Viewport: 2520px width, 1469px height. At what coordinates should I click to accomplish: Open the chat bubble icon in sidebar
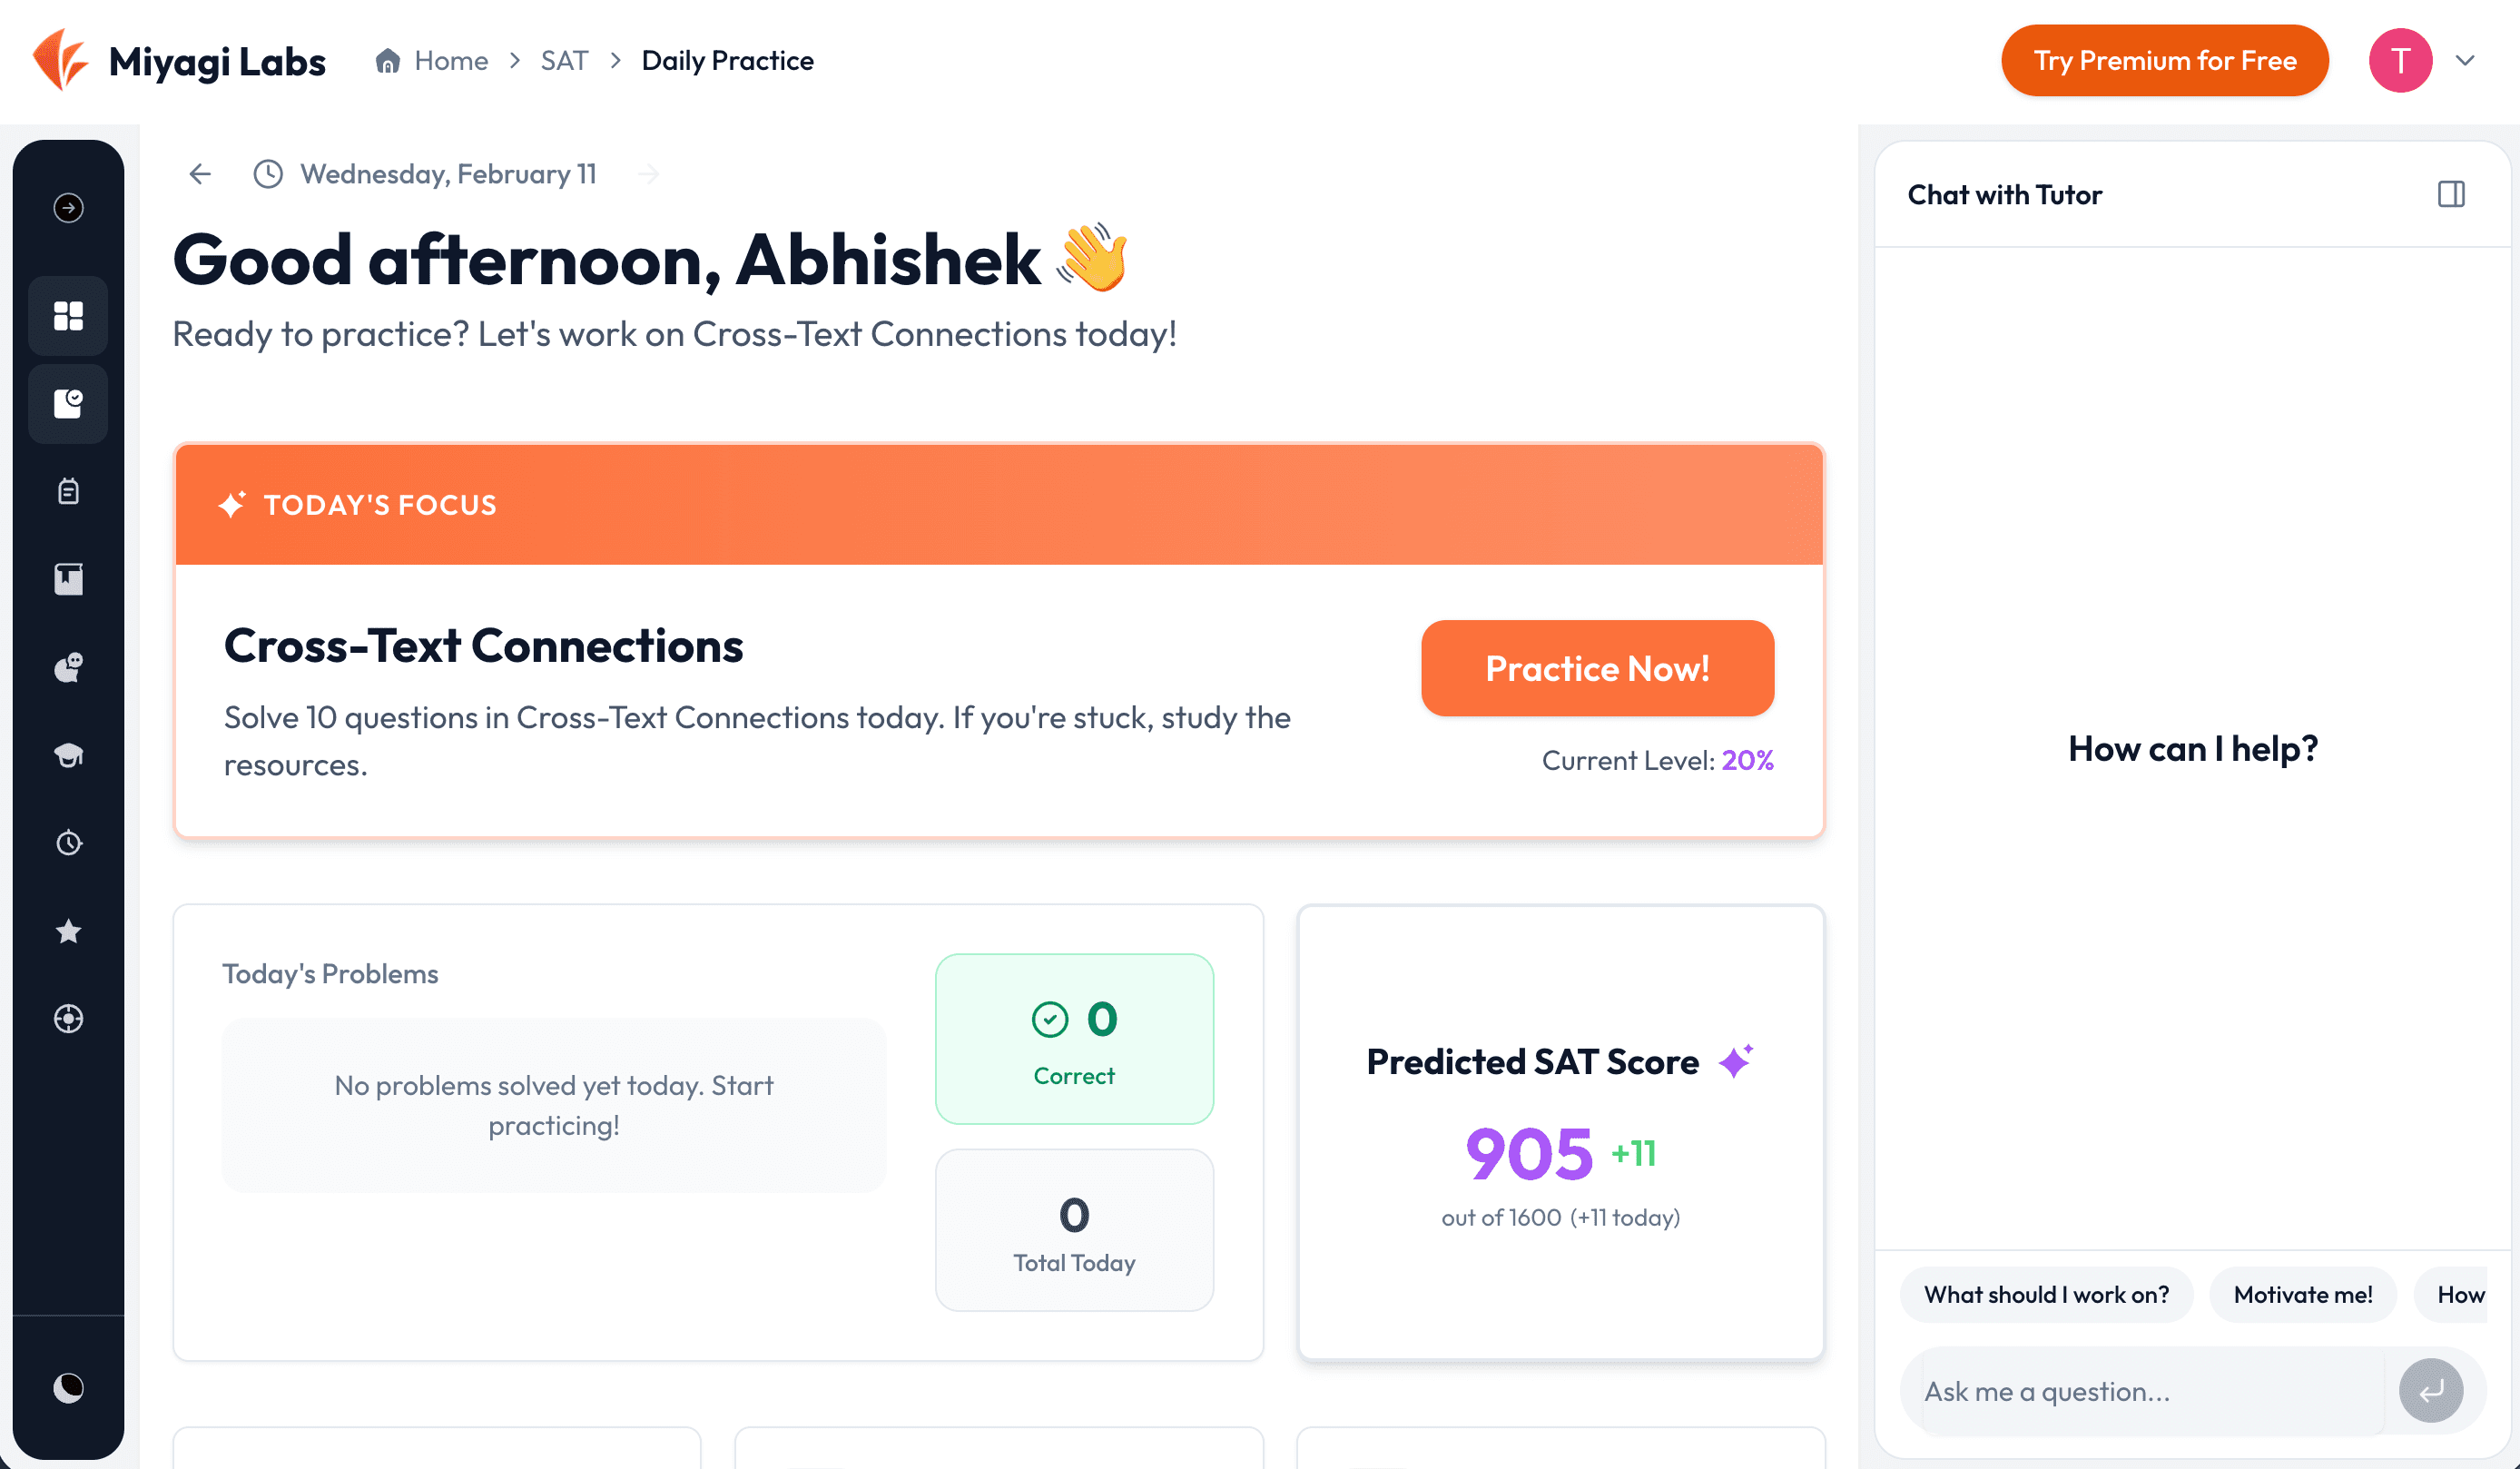(x=67, y=667)
